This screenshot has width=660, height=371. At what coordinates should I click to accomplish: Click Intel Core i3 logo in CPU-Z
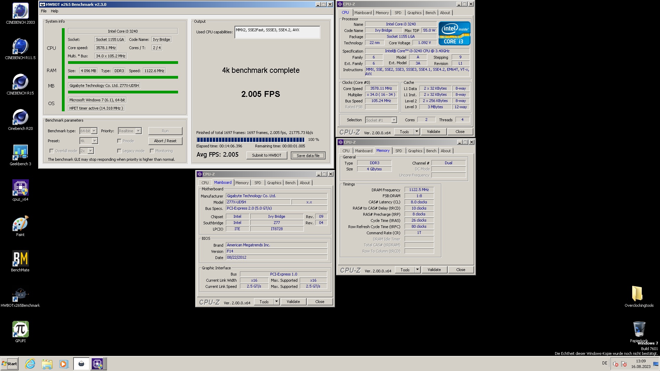pyautogui.click(x=454, y=33)
